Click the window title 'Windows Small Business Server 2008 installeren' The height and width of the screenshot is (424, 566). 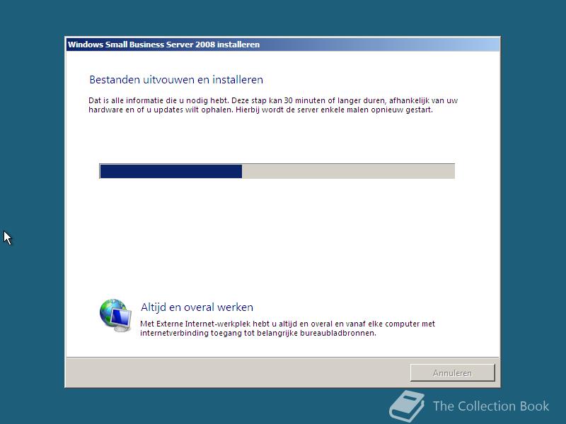(163, 45)
